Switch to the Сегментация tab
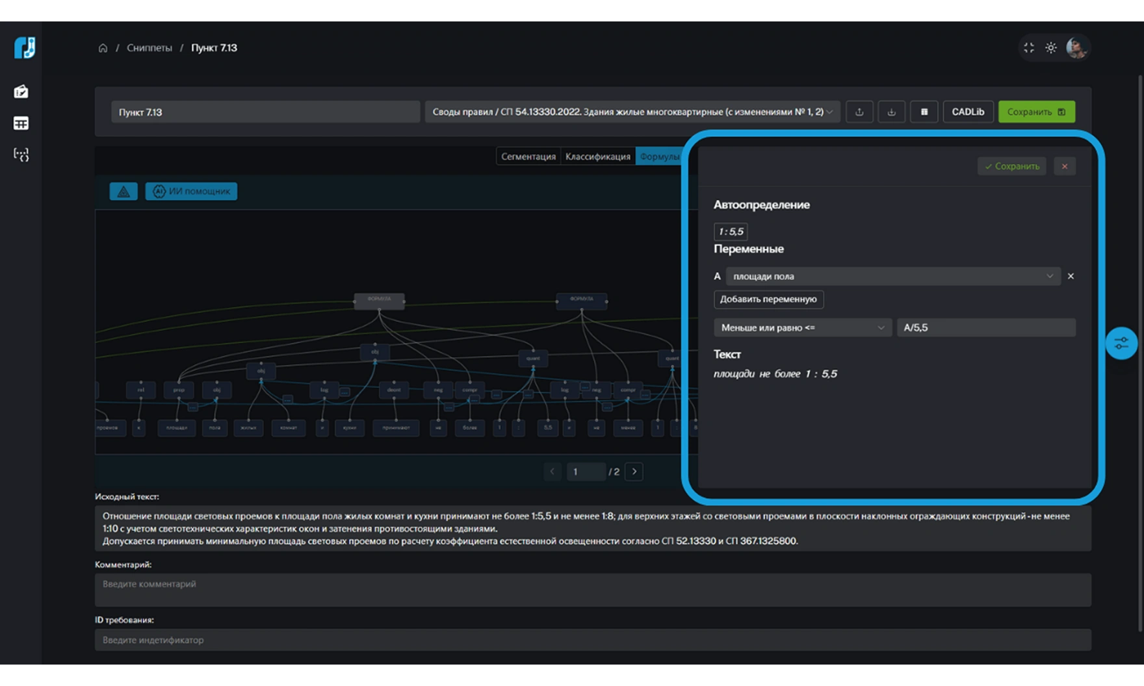 click(528, 157)
